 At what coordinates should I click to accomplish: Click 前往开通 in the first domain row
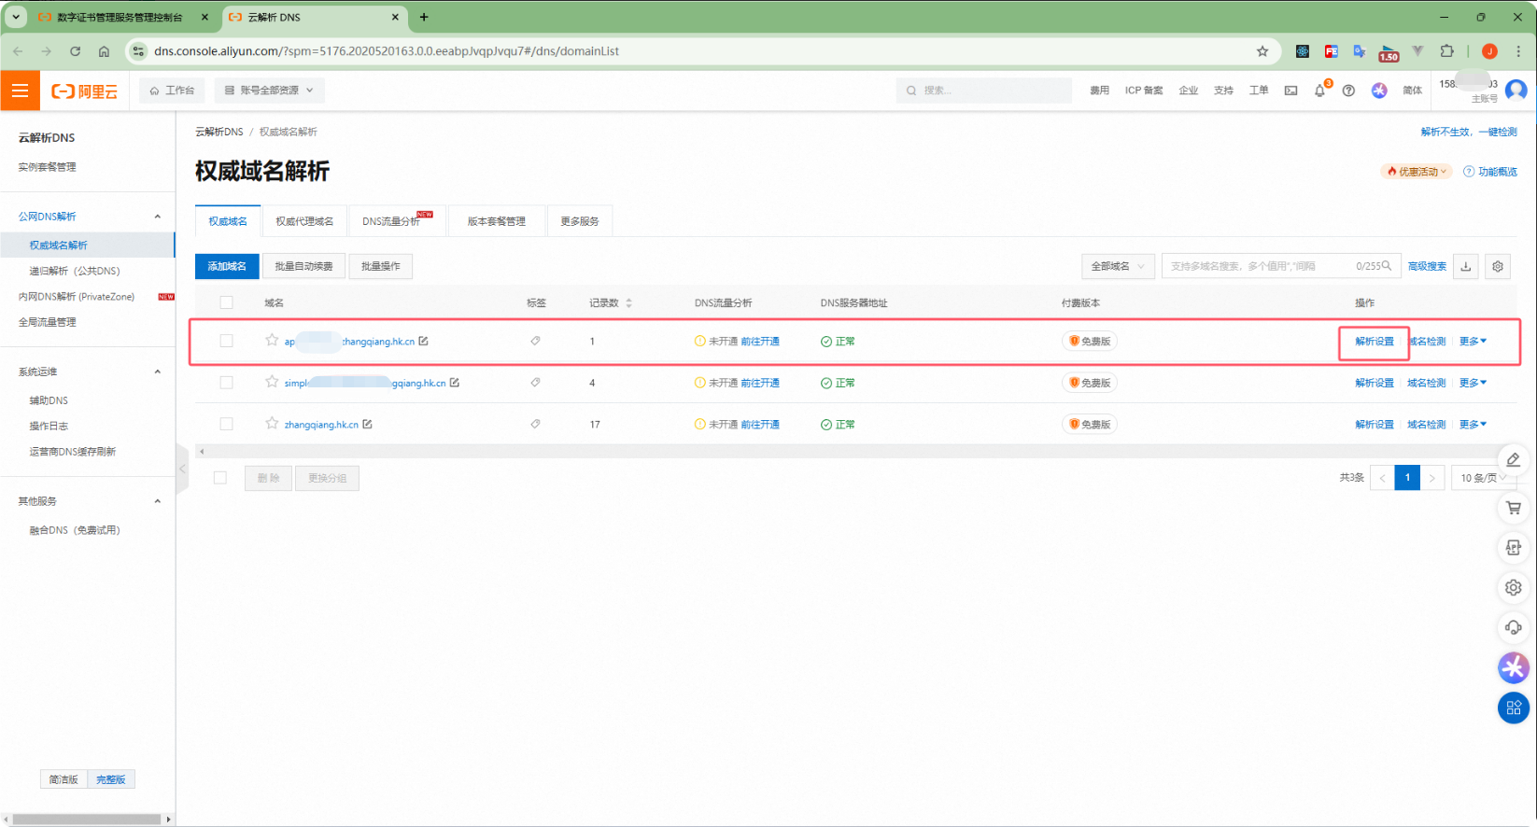coord(760,342)
